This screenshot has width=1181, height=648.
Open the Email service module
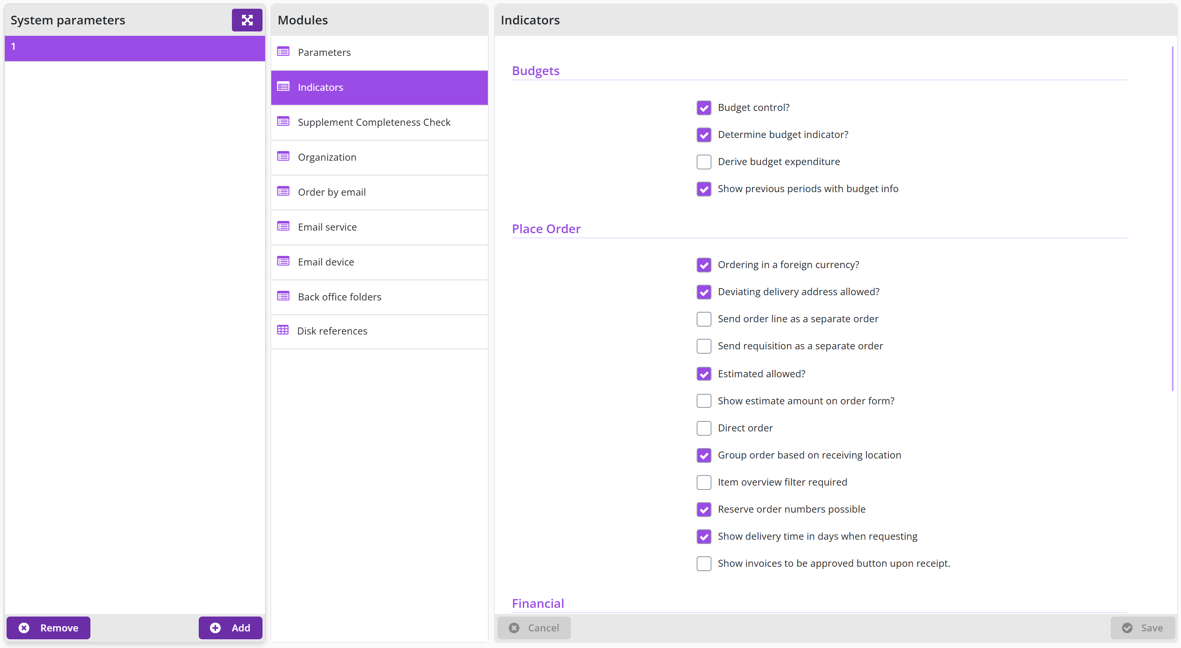(x=379, y=227)
